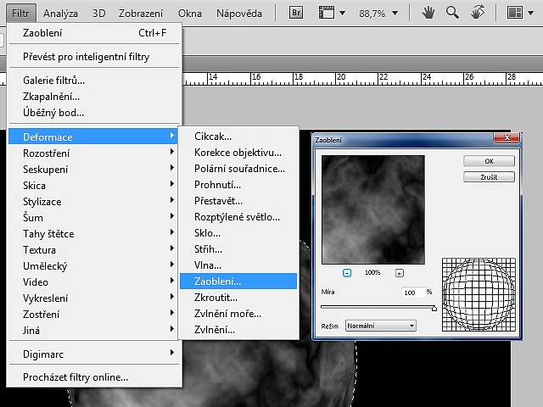The height and width of the screenshot is (407, 543).
Task: Open the Zobrazení menu
Action: click(141, 14)
